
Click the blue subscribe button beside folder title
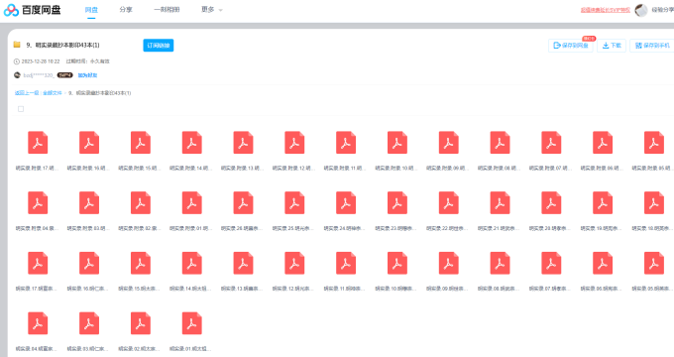point(159,46)
